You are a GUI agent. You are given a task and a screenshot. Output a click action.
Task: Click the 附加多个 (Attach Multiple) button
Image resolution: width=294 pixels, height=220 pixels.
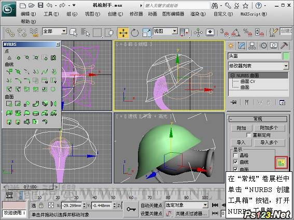point(270,128)
